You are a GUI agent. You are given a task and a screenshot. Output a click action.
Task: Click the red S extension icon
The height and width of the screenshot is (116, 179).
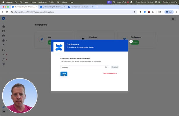[x=149, y=12]
